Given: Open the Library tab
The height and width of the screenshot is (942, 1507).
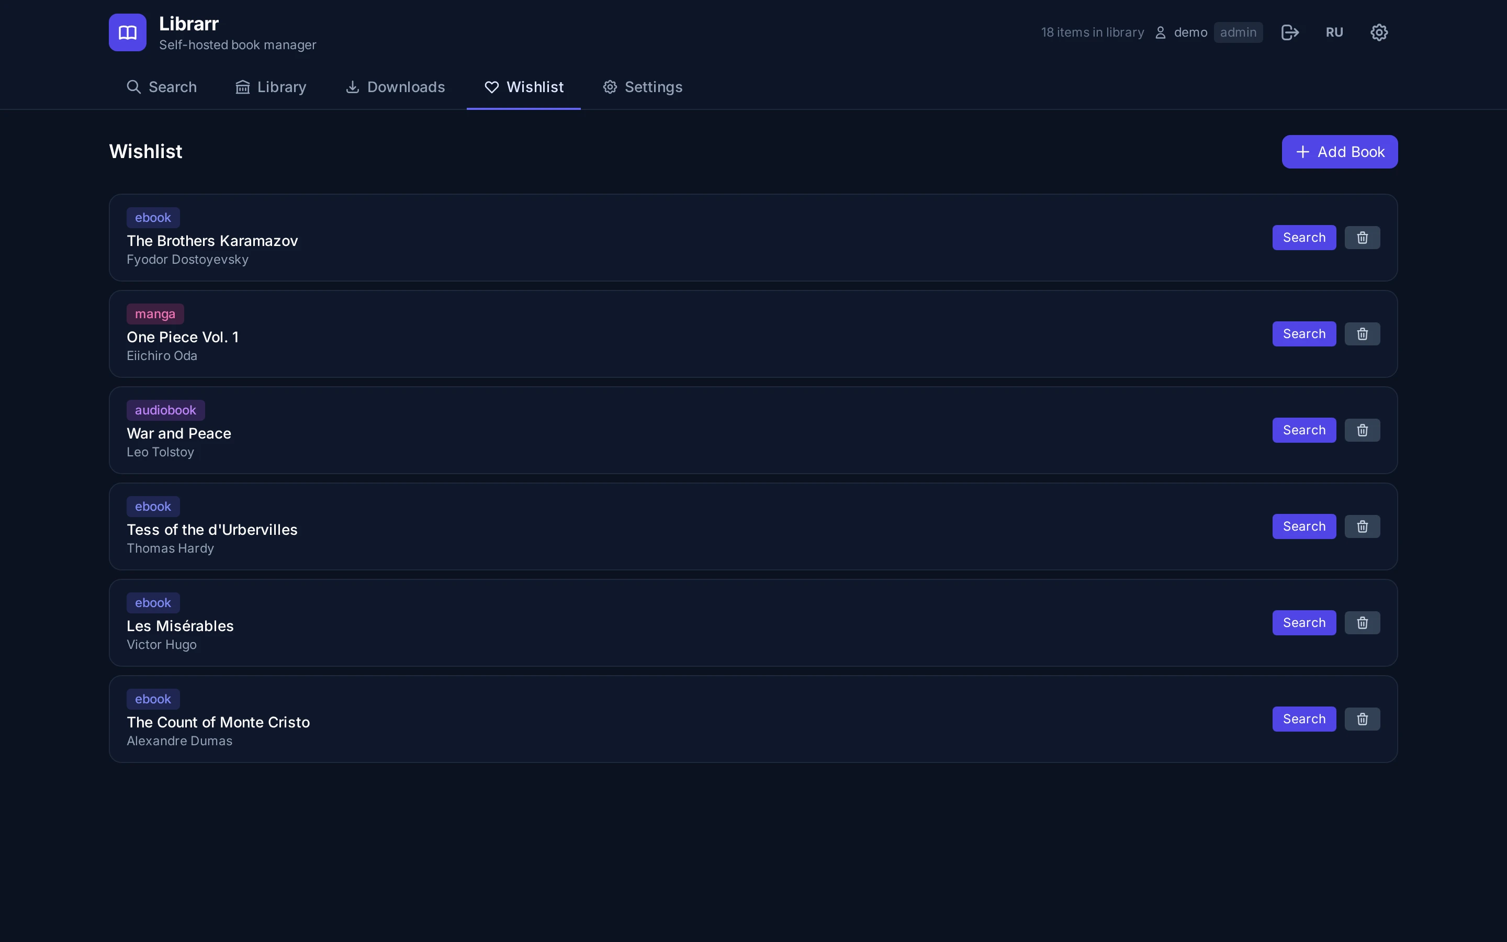Looking at the screenshot, I should pos(271,87).
